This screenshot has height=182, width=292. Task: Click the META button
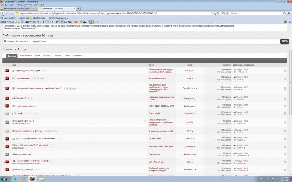click(x=285, y=41)
